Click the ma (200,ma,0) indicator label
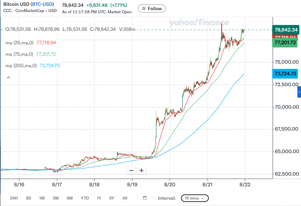Image resolution: width=301 pixels, height=206 pixels. (21, 66)
